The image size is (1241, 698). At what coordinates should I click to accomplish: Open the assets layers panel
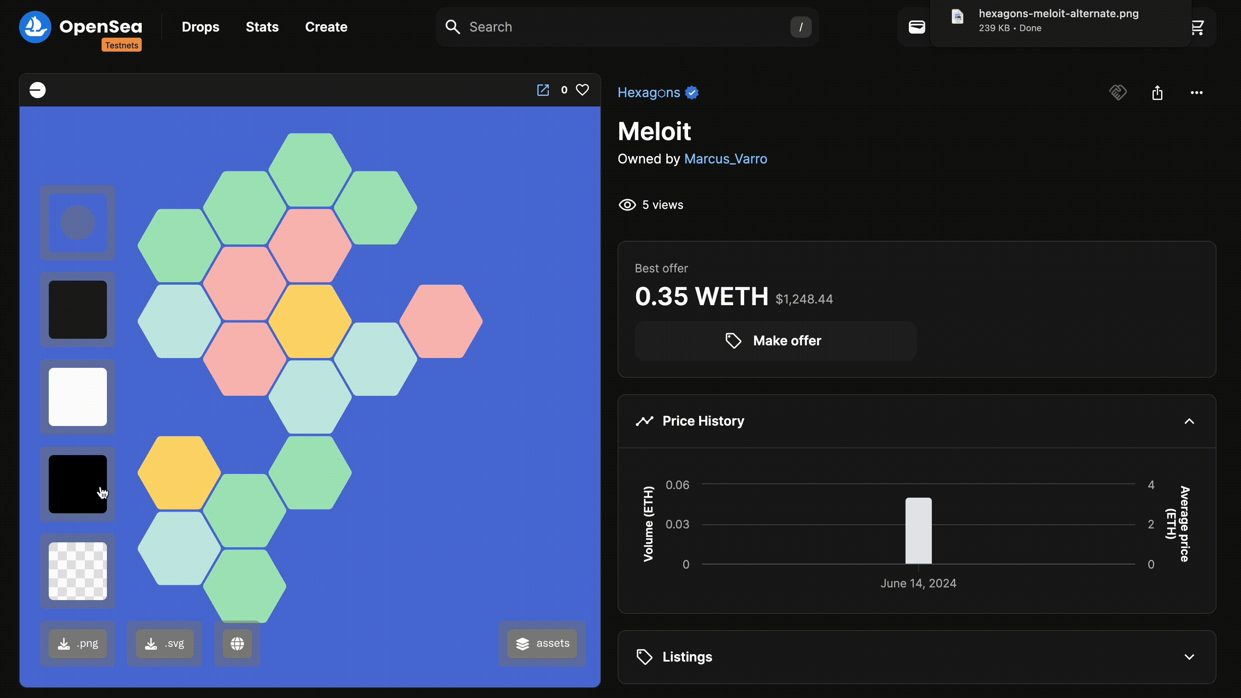click(x=542, y=644)
